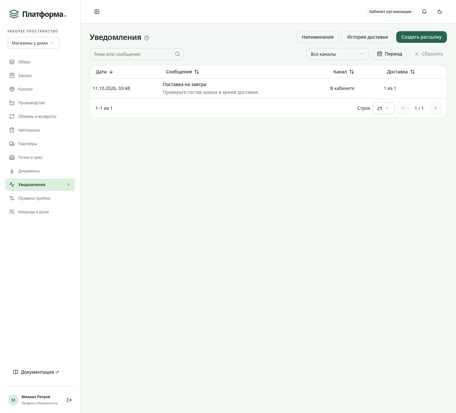This screenshot has width=456, height=413.
Task: Open История доставки
Action: (x=367, y=37)
